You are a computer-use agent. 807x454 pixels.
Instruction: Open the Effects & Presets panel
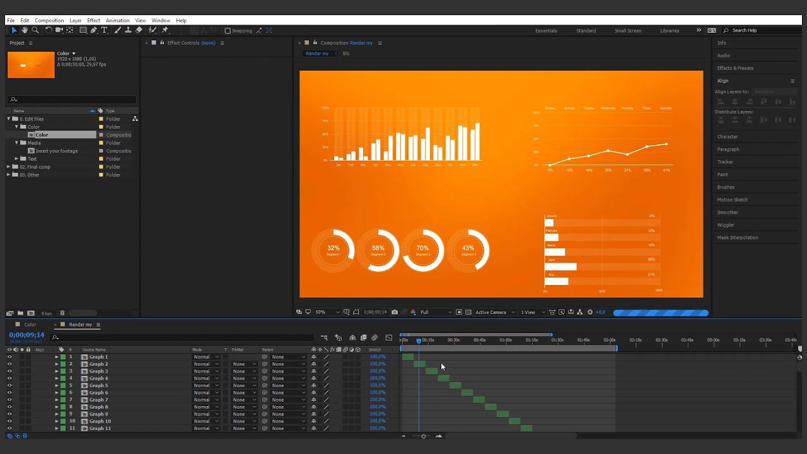click(x=735, y=68)
